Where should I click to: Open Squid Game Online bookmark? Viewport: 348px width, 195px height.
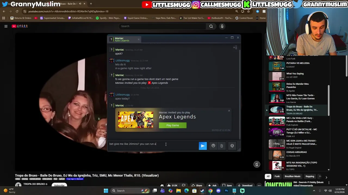tap(136, 18)
